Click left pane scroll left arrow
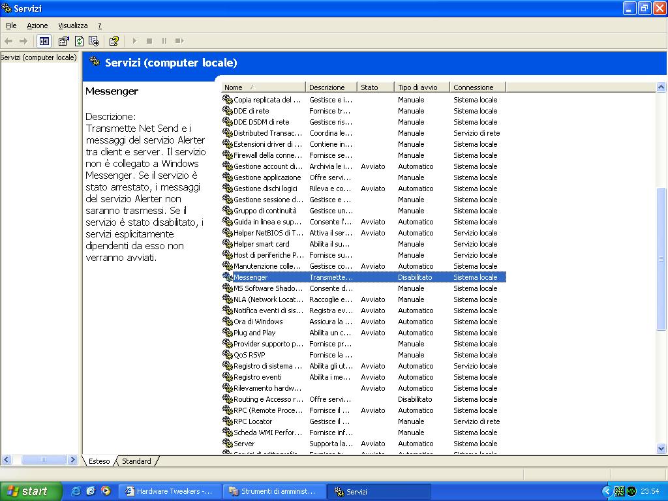This screenshot has height=501, width=668. click(x=6, y=460)
